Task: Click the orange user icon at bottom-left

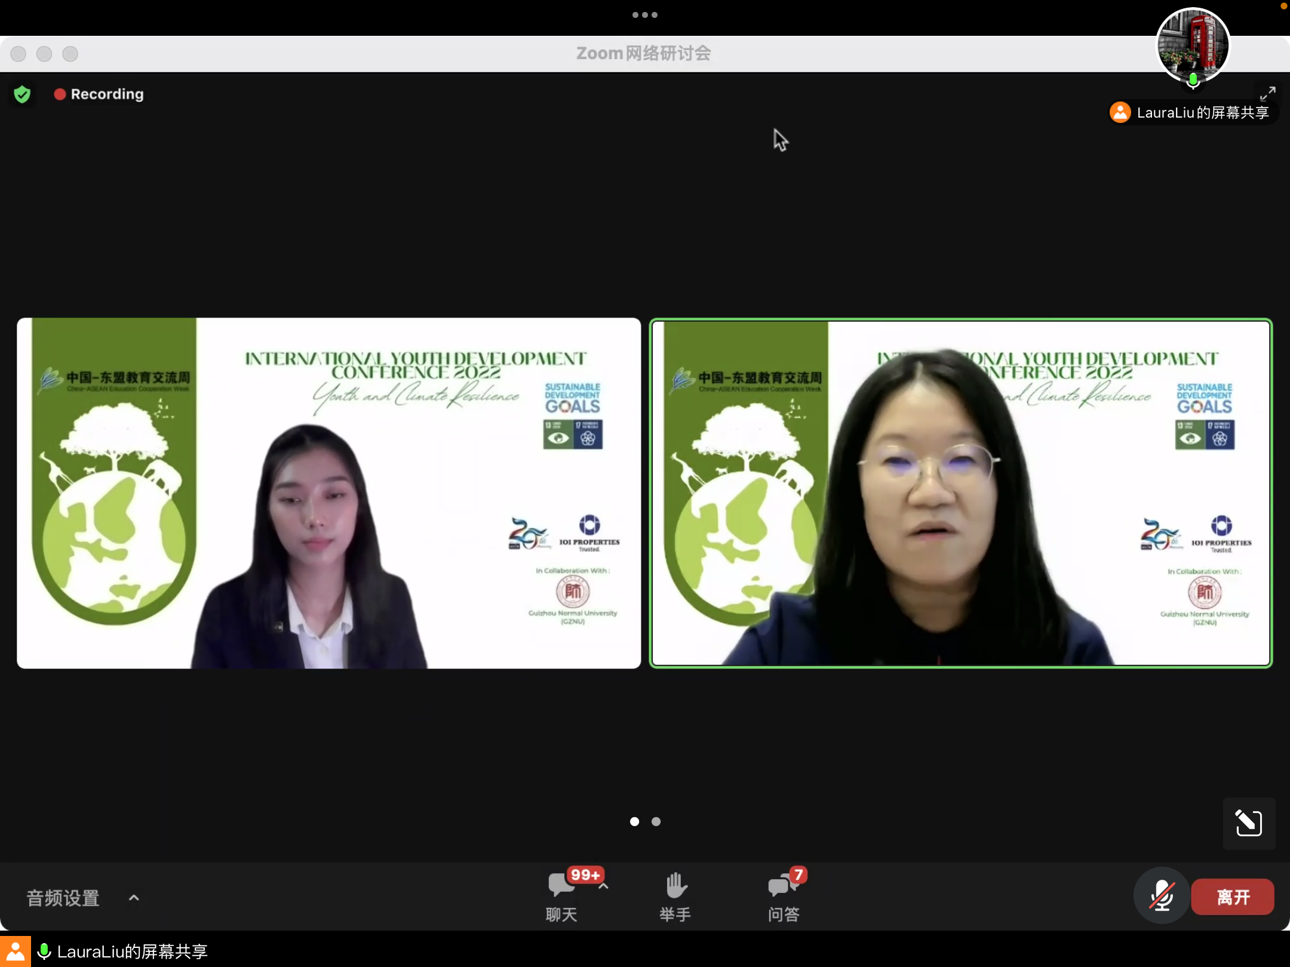Action: (15, 951)
